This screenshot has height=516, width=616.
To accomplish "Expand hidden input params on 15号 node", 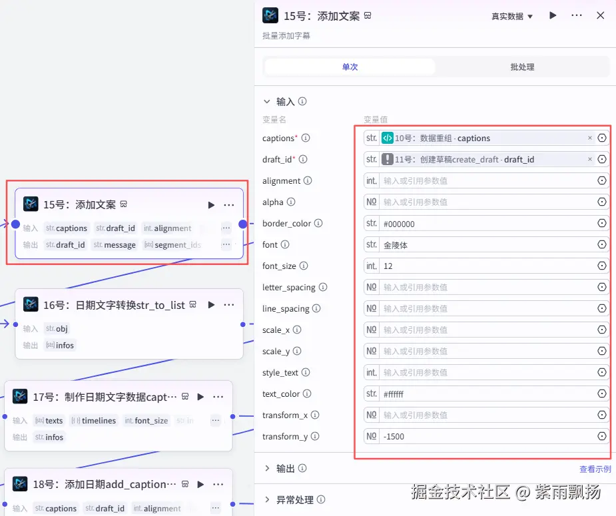I will tap(226, 228).
